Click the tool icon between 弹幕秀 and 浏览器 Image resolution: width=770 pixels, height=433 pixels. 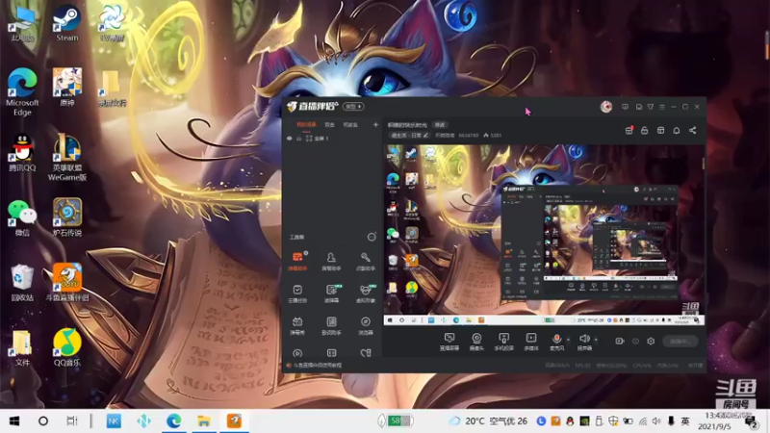331,325
